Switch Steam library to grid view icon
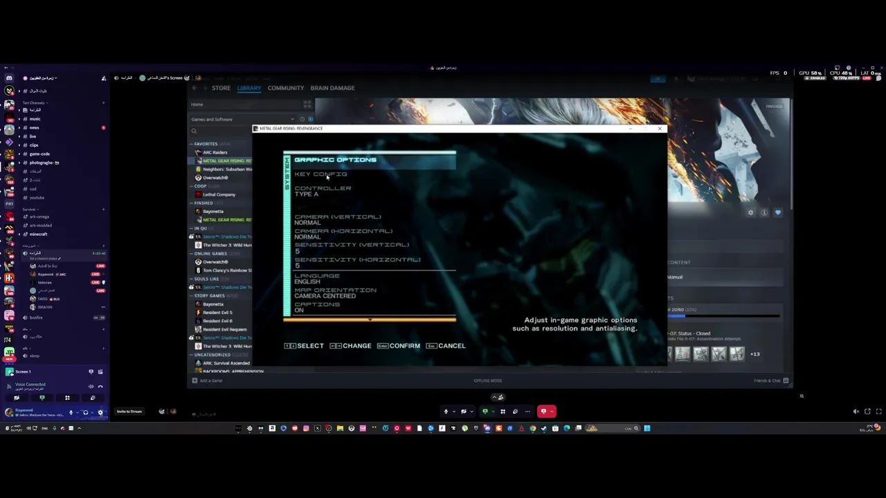This screenshot has width=886, height=498. pyautogui.click(x=307, y=104)
